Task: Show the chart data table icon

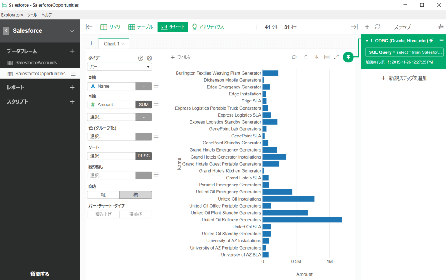Action: click(x=327, y=57)
